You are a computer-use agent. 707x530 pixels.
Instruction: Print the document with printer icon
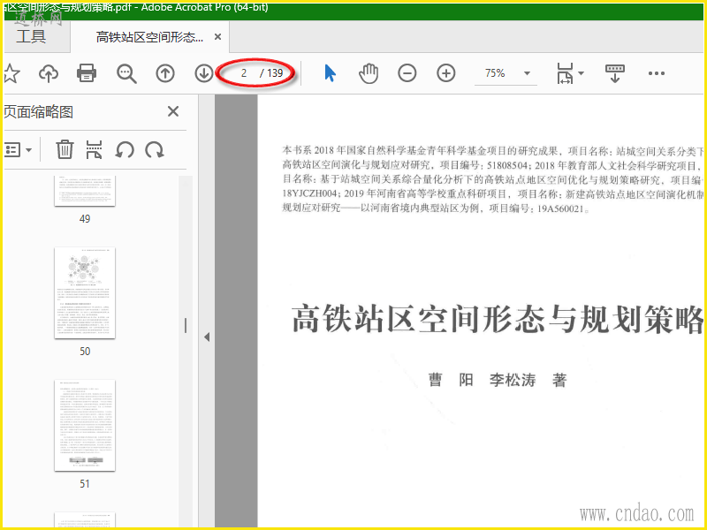pos(87,73)
